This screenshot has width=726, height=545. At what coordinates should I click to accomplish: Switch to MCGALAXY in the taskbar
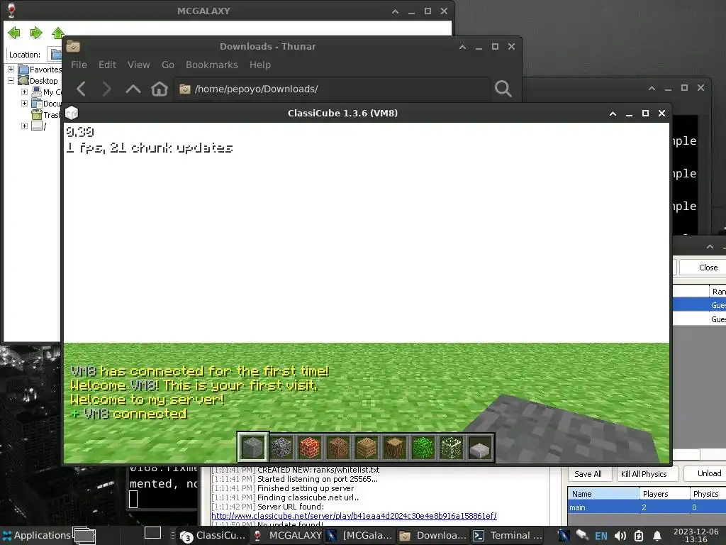pyautogui.click(x=288, y=536)
